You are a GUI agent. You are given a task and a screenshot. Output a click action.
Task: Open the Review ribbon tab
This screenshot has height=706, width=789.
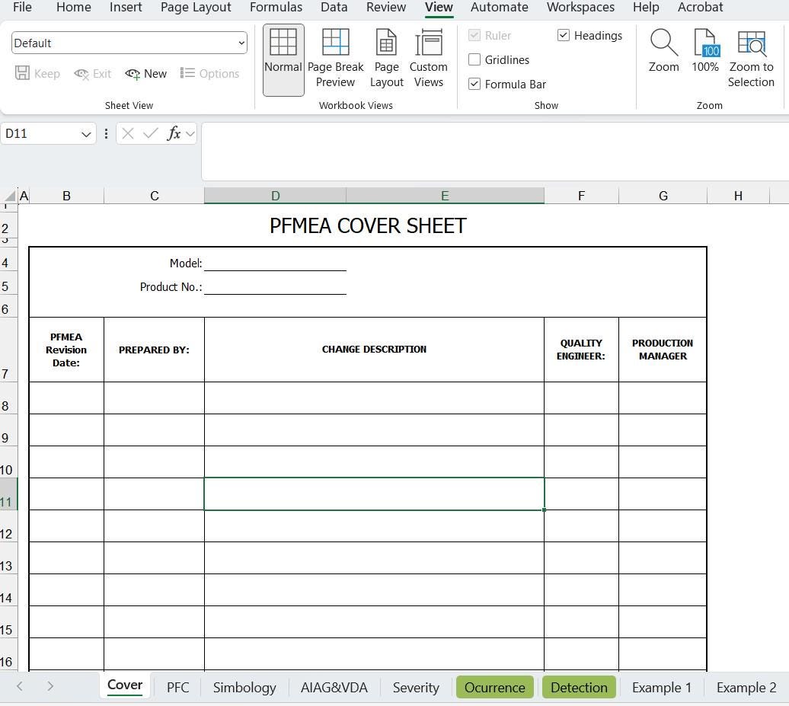pos(386,8)
